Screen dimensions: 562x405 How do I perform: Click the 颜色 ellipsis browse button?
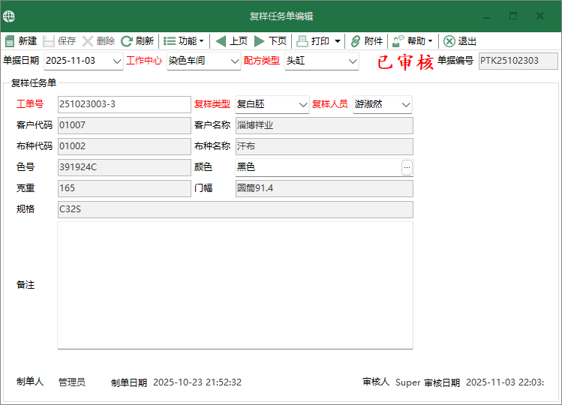407,167
